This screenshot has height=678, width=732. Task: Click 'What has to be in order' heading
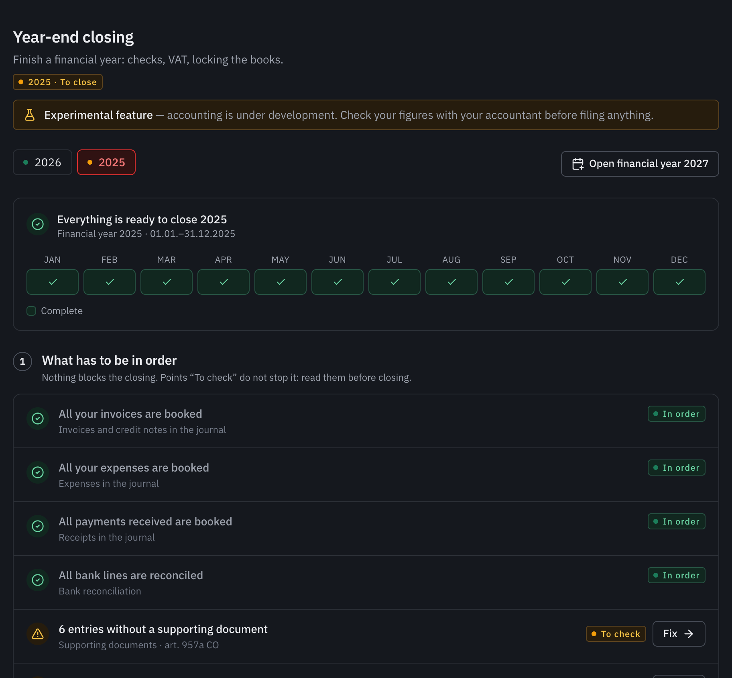coord(109,360)
